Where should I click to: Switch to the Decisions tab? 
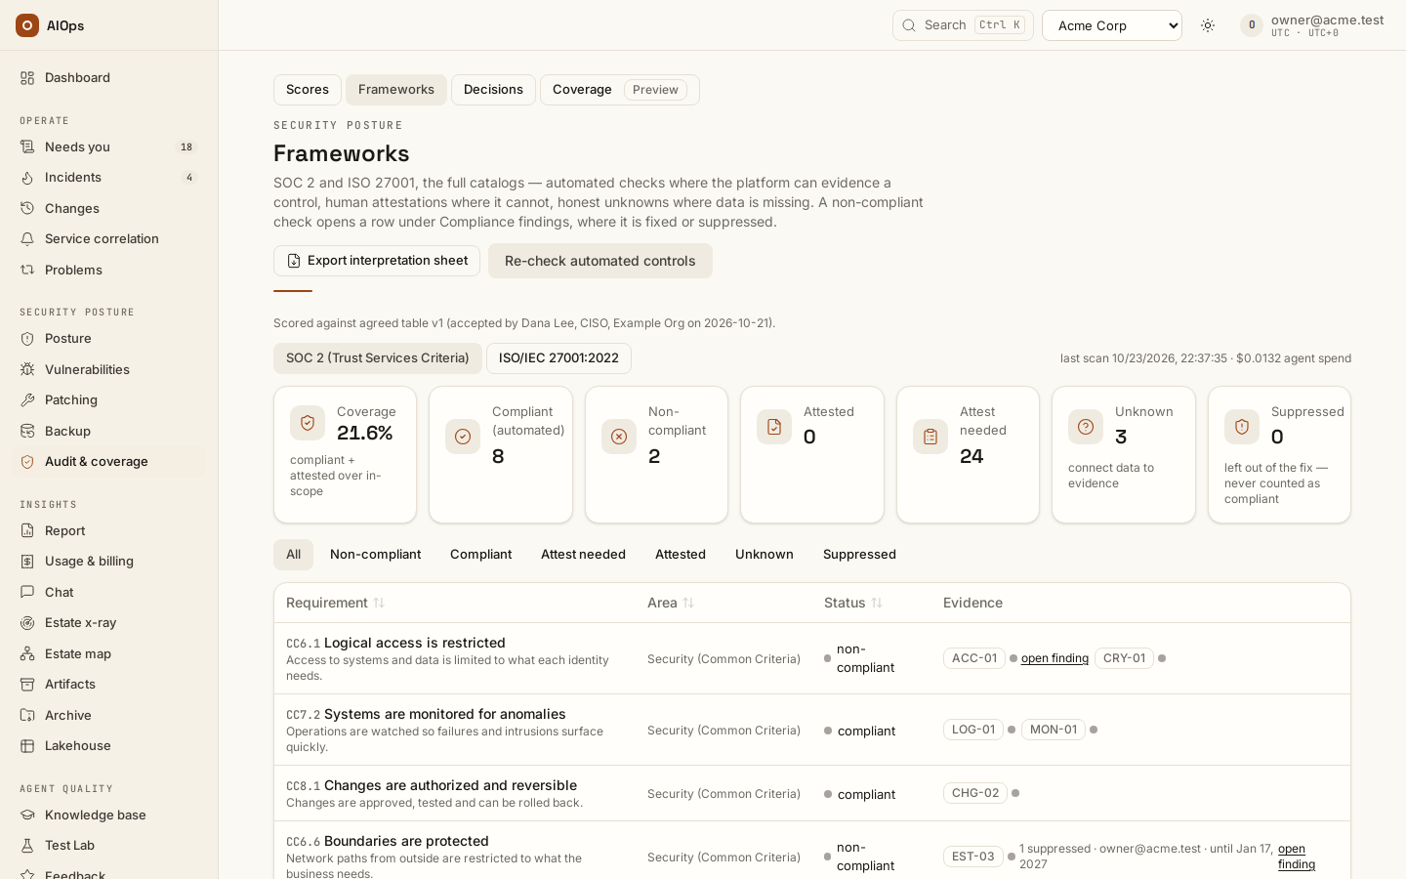pyautogui.click(x=493, y=90)
